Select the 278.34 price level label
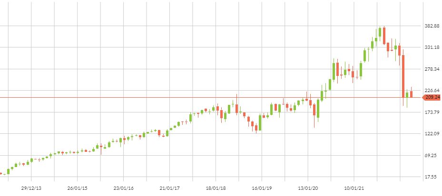442x196 pixels. [432, 69]
